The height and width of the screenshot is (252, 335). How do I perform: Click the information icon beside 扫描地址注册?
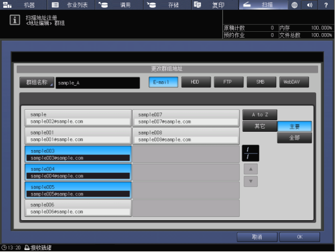tap(15, 20)
